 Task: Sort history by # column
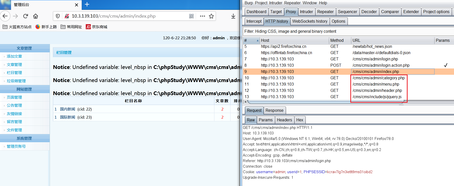click(251, 40)
